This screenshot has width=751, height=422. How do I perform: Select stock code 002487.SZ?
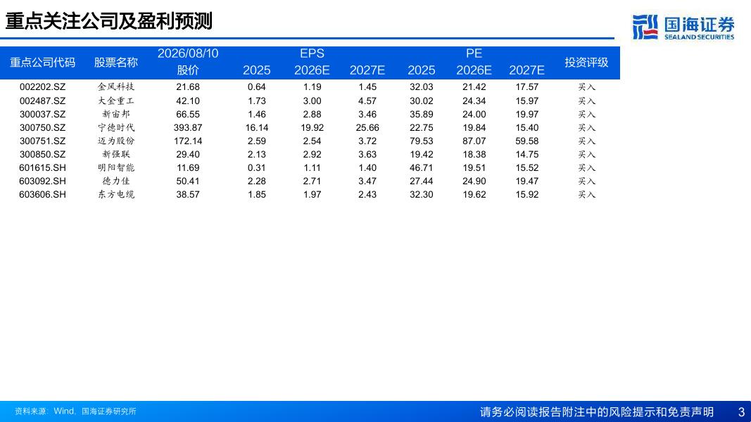coord(43,101)
